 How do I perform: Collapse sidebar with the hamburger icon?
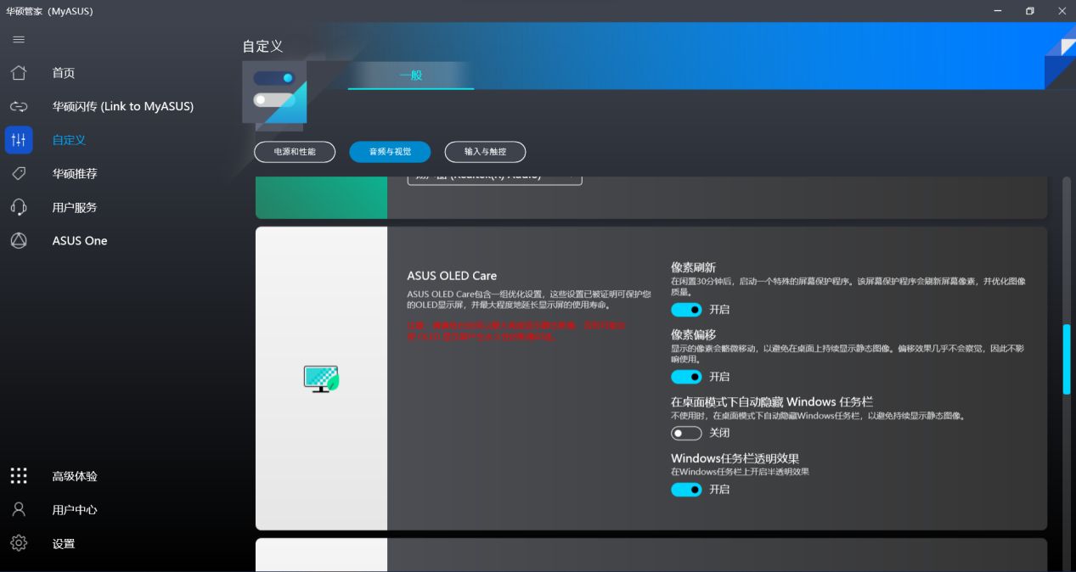(17, 39)
